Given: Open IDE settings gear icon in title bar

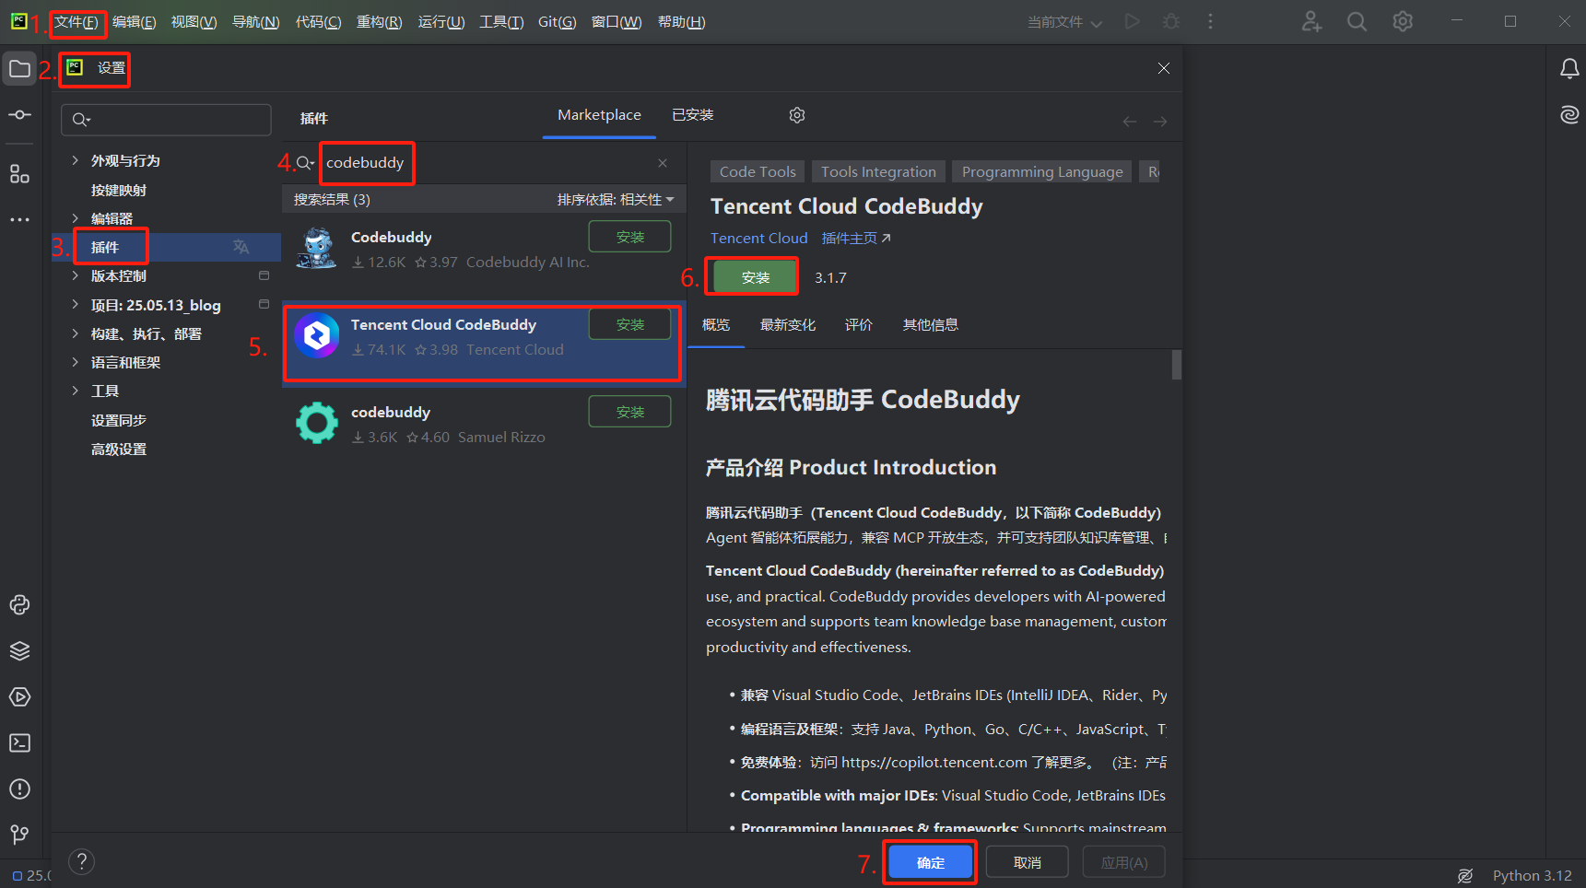Looking at the screenshot, I should [1403, 21].
